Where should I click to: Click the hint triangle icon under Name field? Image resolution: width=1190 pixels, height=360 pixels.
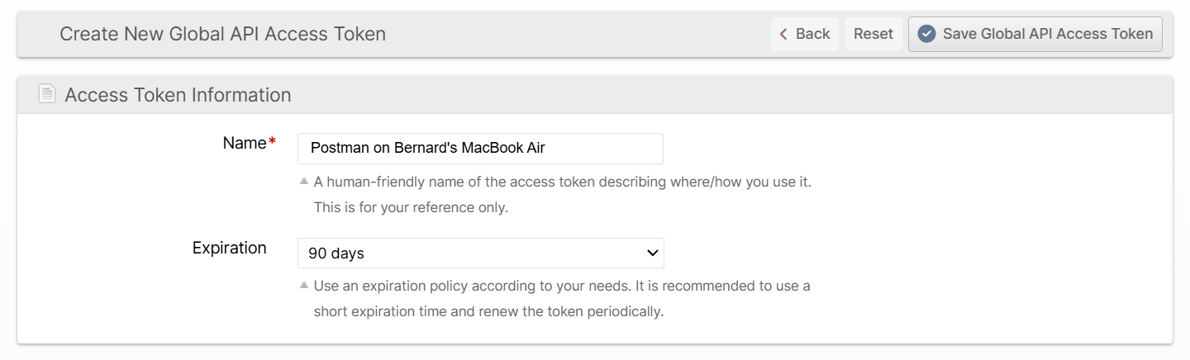click(304, 181)
